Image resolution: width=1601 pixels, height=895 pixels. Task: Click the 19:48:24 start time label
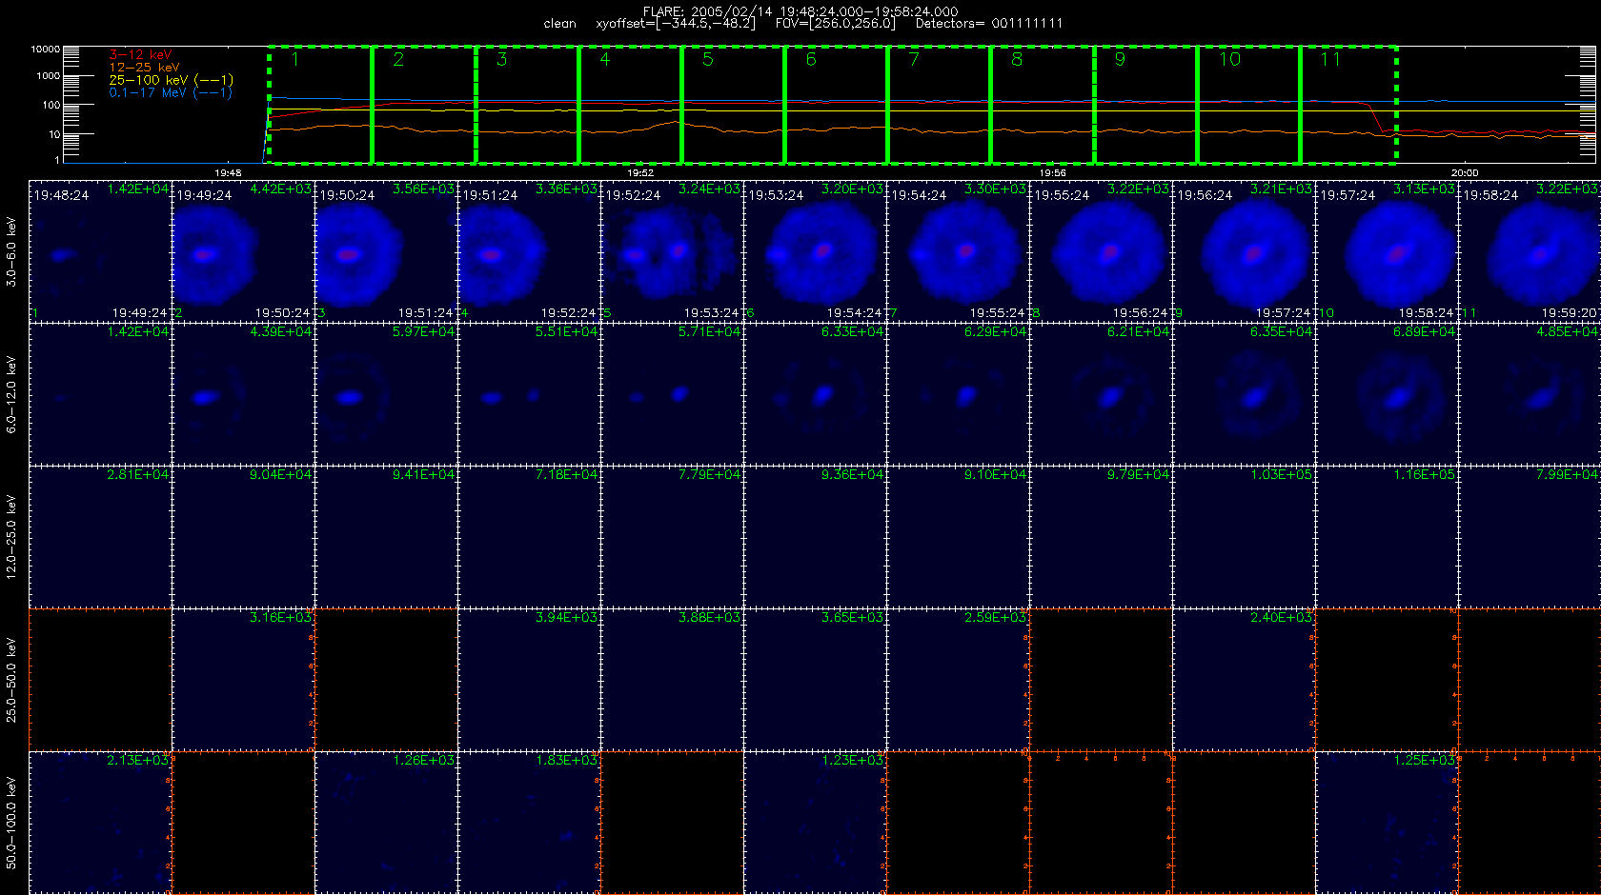tap(61, 195)
